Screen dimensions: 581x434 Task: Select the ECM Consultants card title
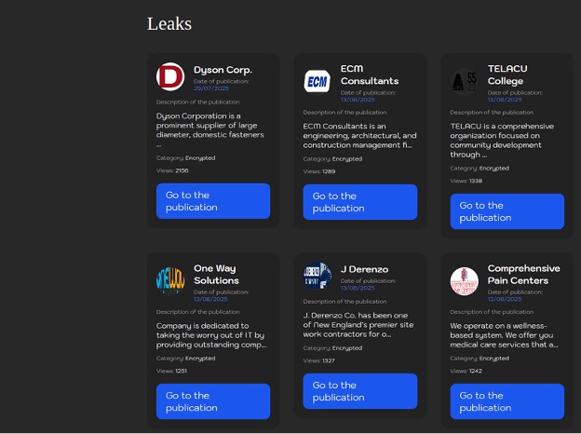coord(369,75)
